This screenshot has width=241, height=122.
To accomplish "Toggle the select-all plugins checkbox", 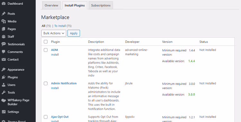I will (x=46, y=42).
